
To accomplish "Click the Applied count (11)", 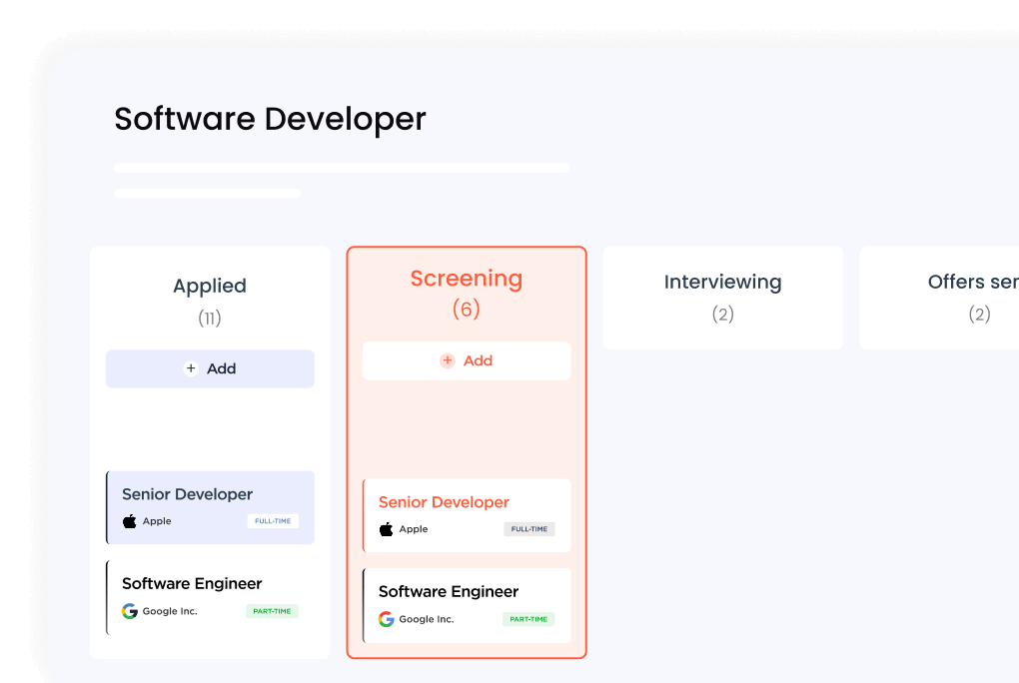I will (210, 318).
